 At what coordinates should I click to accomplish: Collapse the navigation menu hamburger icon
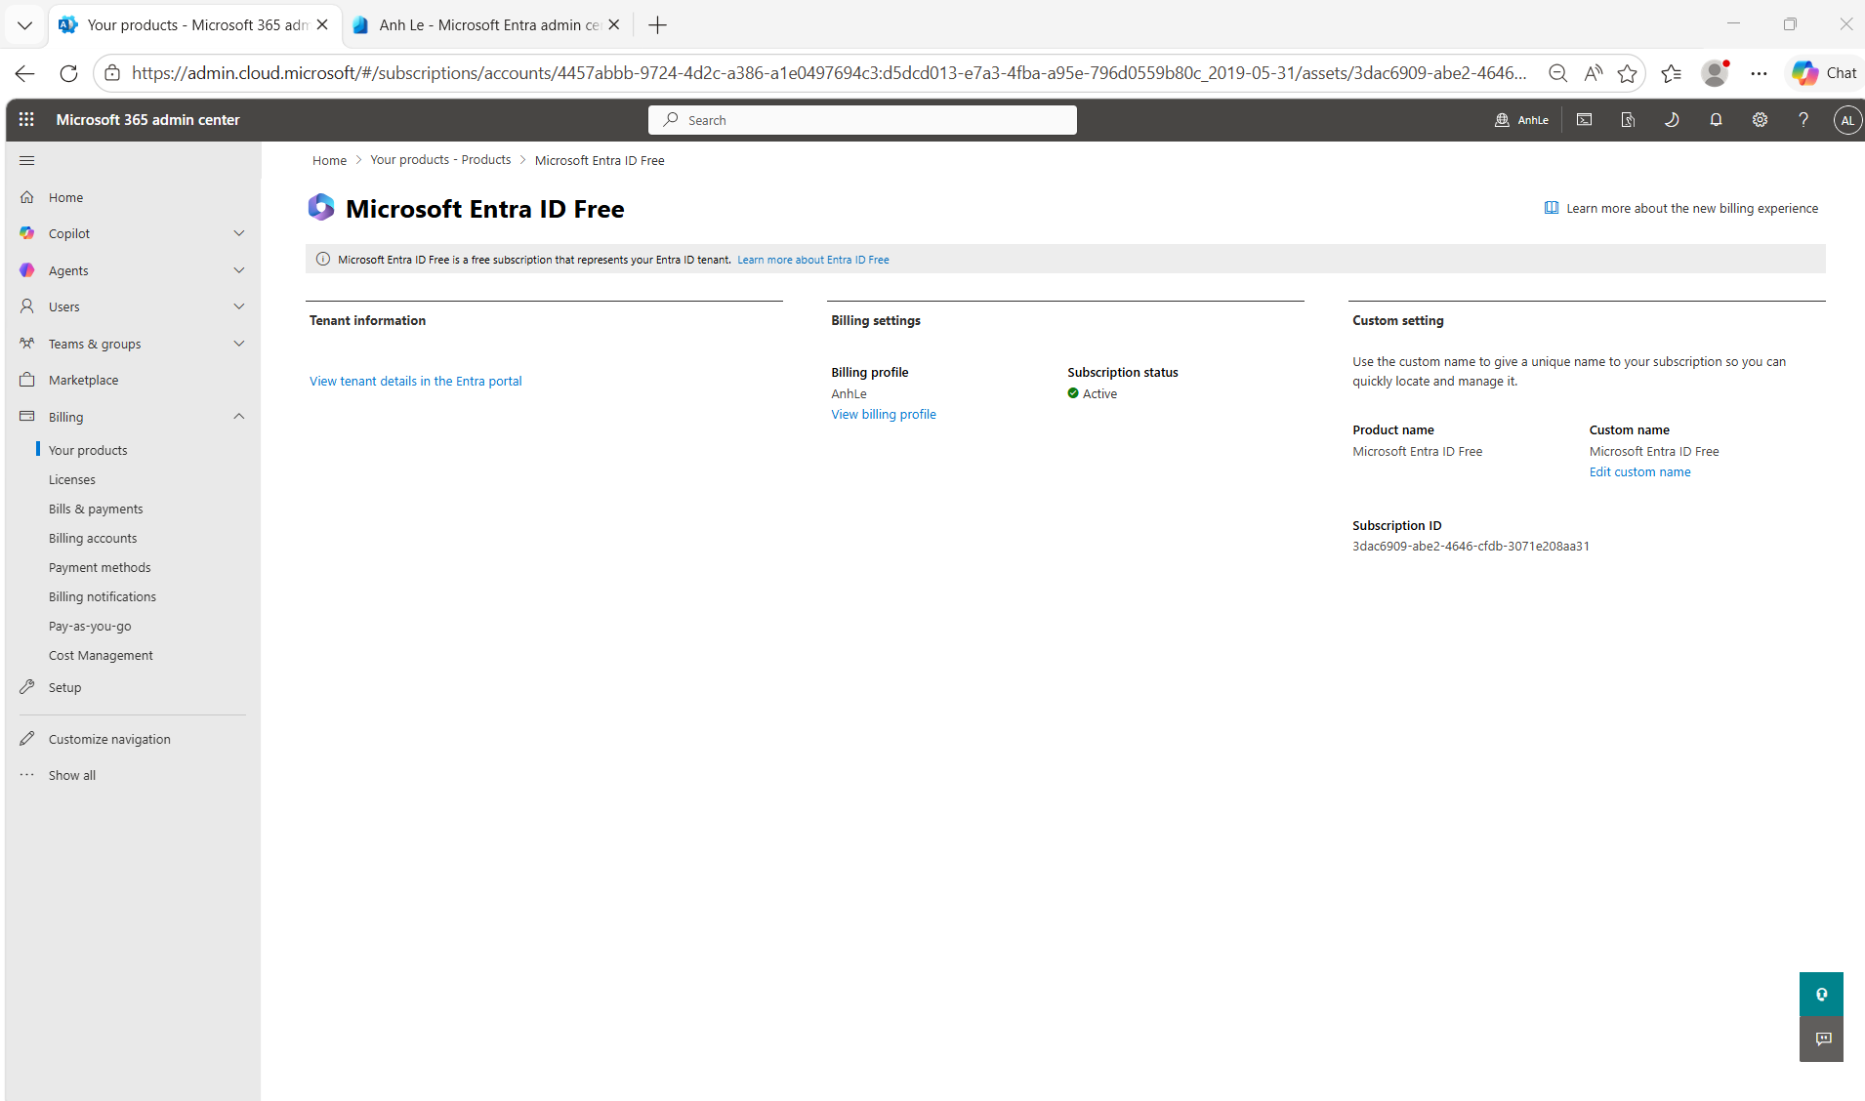tap(27, 160)
